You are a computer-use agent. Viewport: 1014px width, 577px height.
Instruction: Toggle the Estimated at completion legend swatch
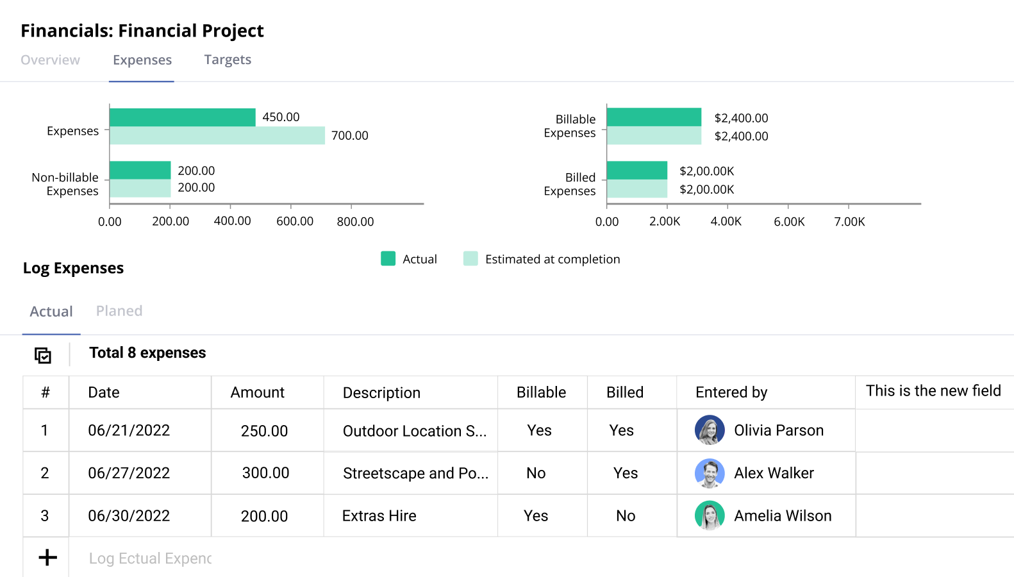(x=470, y=258)
